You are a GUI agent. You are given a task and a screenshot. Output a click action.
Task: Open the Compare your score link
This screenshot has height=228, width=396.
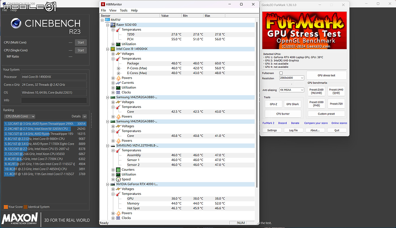pyautogui.click(x=316, y=123)
